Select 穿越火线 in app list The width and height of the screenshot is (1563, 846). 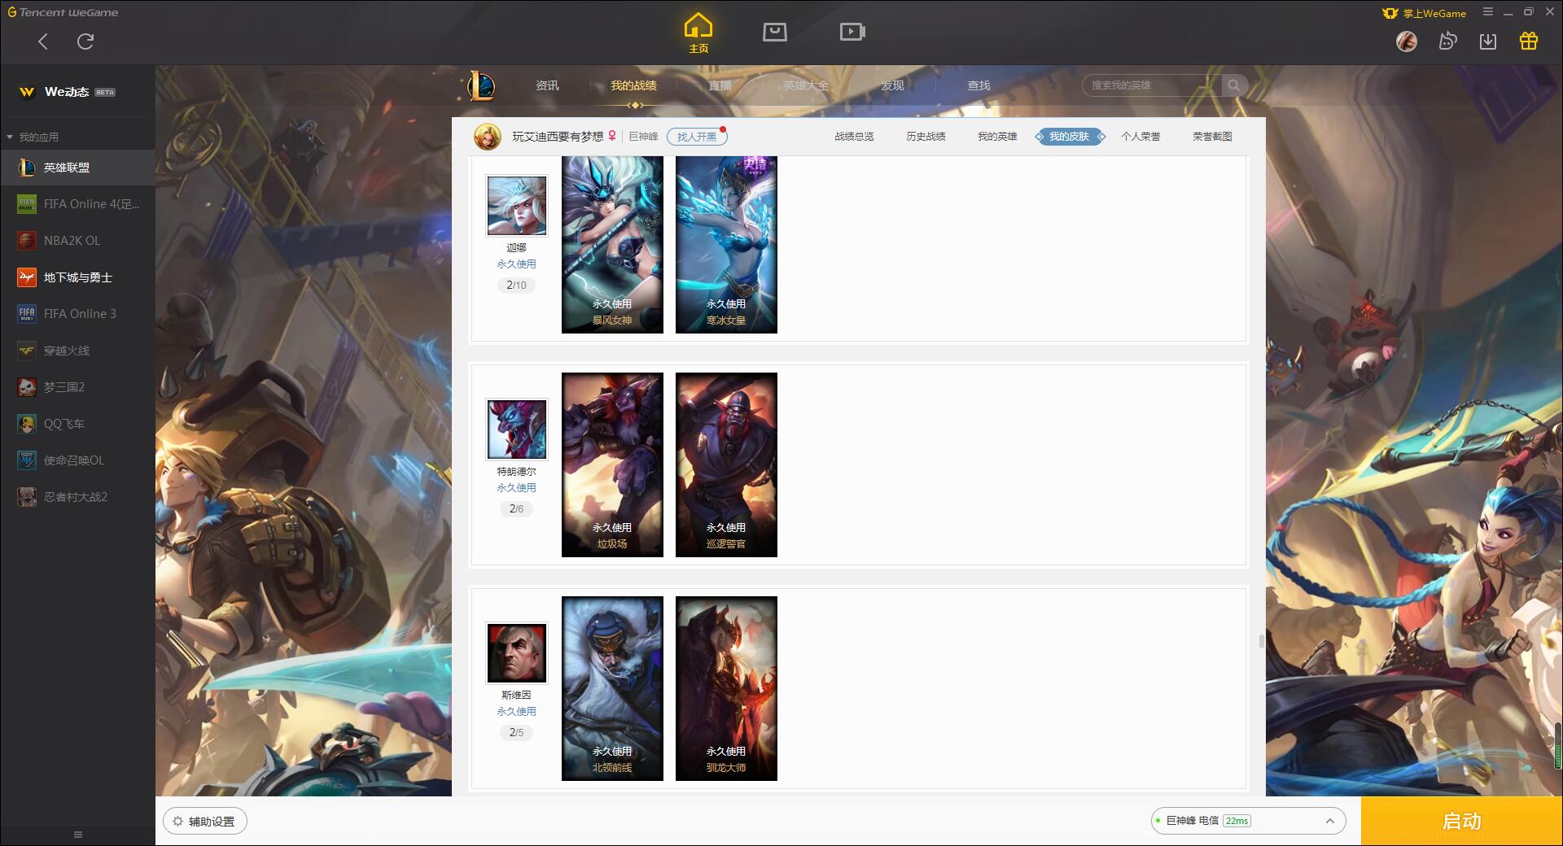coord(77,351)
